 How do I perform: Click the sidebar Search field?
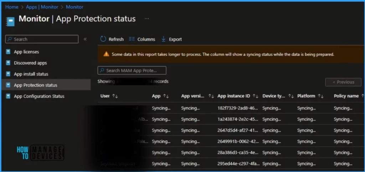tap(42, 39)
